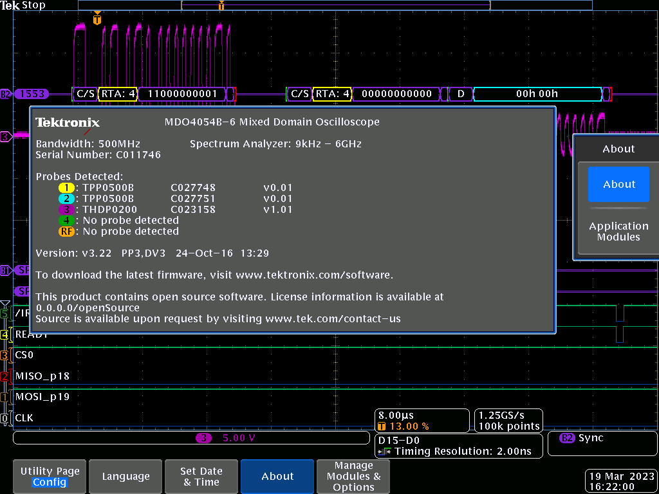Click the green channel 4 probe badge
Screen dimensions: 659x494
(x=66, y=220)
